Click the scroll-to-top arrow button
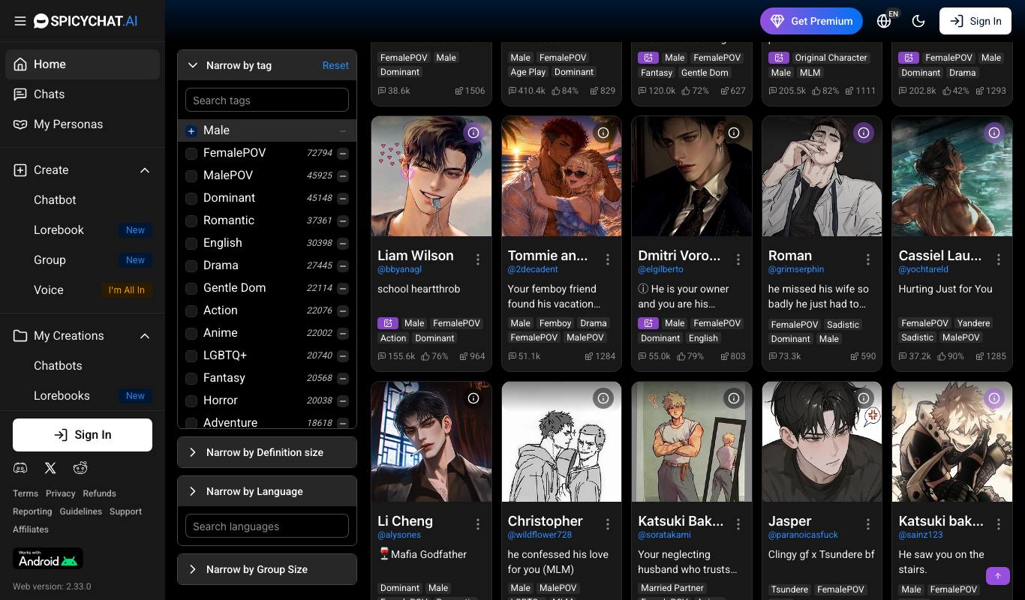The height and width of the screenshot is (600, 1025). coord(998,576)
